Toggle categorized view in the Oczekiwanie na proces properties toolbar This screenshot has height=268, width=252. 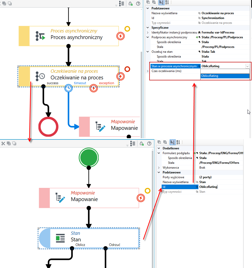click(x=161, y=2)
